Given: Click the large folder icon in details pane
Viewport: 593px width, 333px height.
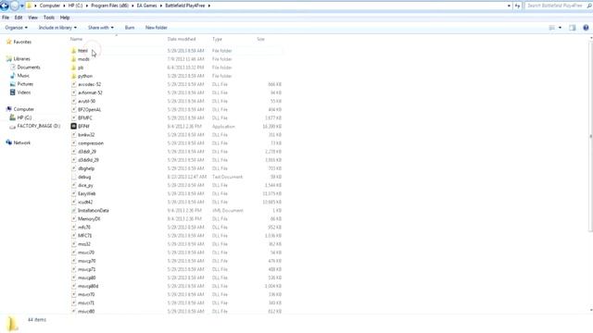Looking at the screenshot, I should click(12, 324).
